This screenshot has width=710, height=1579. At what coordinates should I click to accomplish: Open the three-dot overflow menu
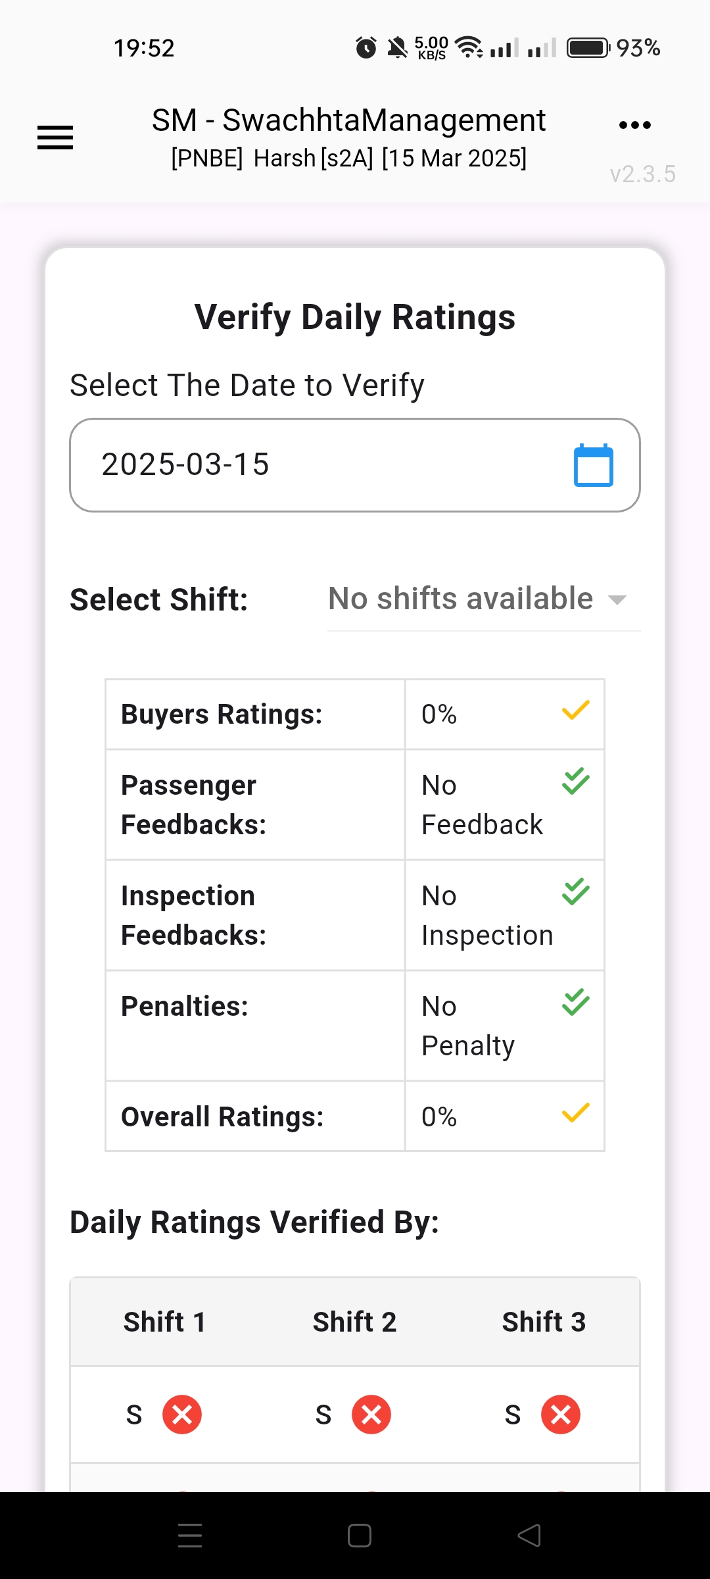[x=634, y=125]
